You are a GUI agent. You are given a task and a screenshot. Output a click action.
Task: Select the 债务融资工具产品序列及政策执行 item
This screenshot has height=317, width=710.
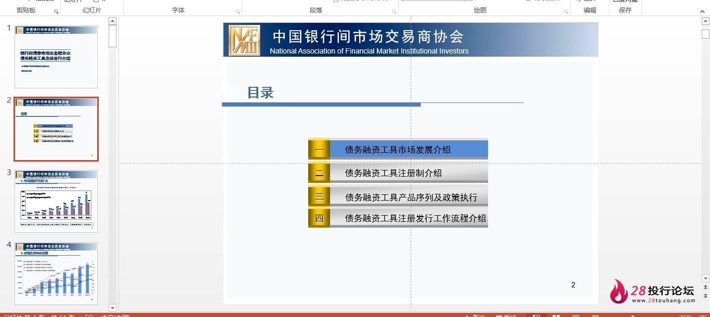411,197
